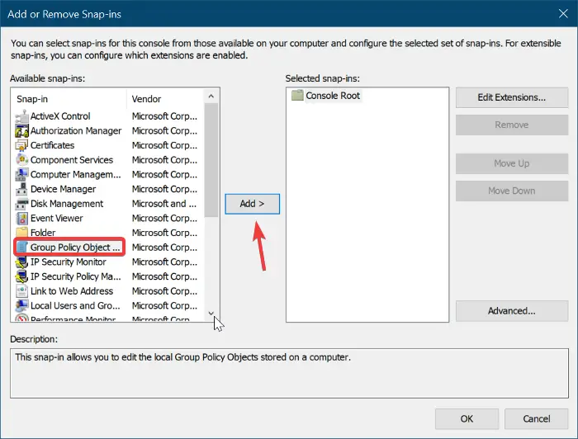578x439 pixels.
Task: Click the snap-in list scrollbar thumb
Action: tap(211, 160)
